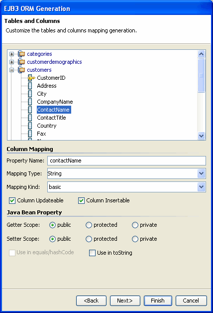This screenshot has height=313, width=213.
Task: Toggle the Column Insertable checkbox
Action: click(81, 201)
